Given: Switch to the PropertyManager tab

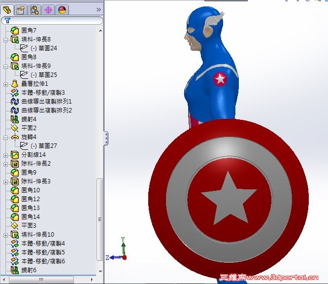Looking at the screenshot, I should point(21,10).
